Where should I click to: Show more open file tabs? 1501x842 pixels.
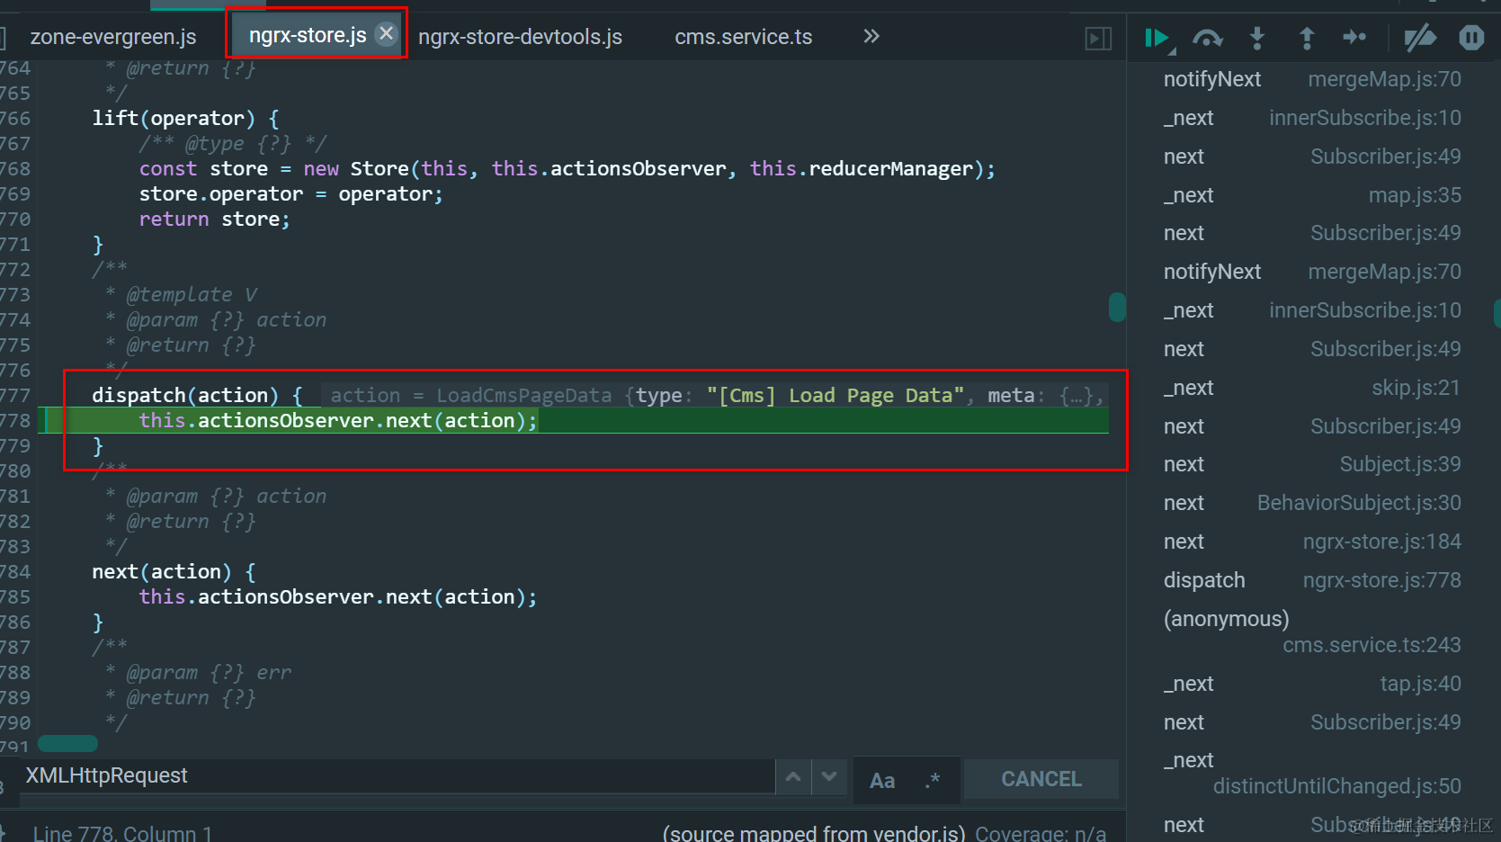coord(871,37)
